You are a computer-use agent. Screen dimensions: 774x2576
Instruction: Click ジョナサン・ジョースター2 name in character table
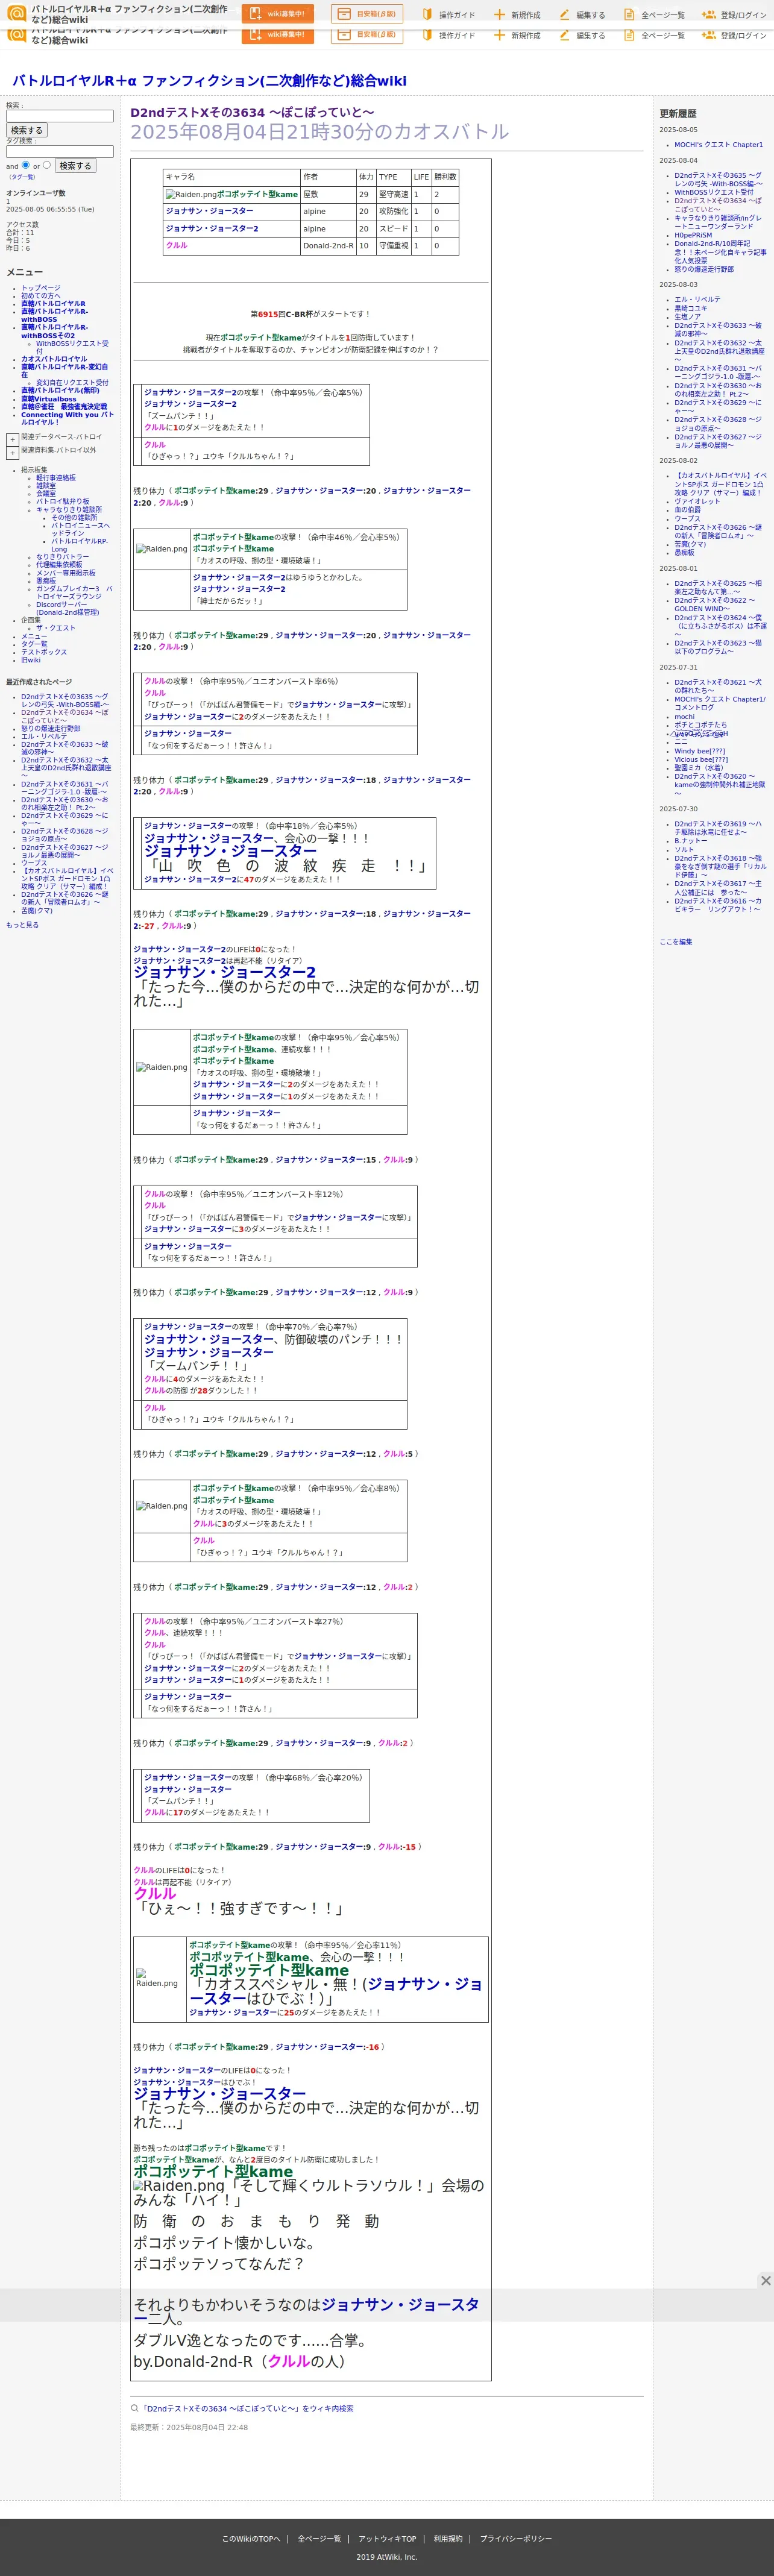pos(212,228)
